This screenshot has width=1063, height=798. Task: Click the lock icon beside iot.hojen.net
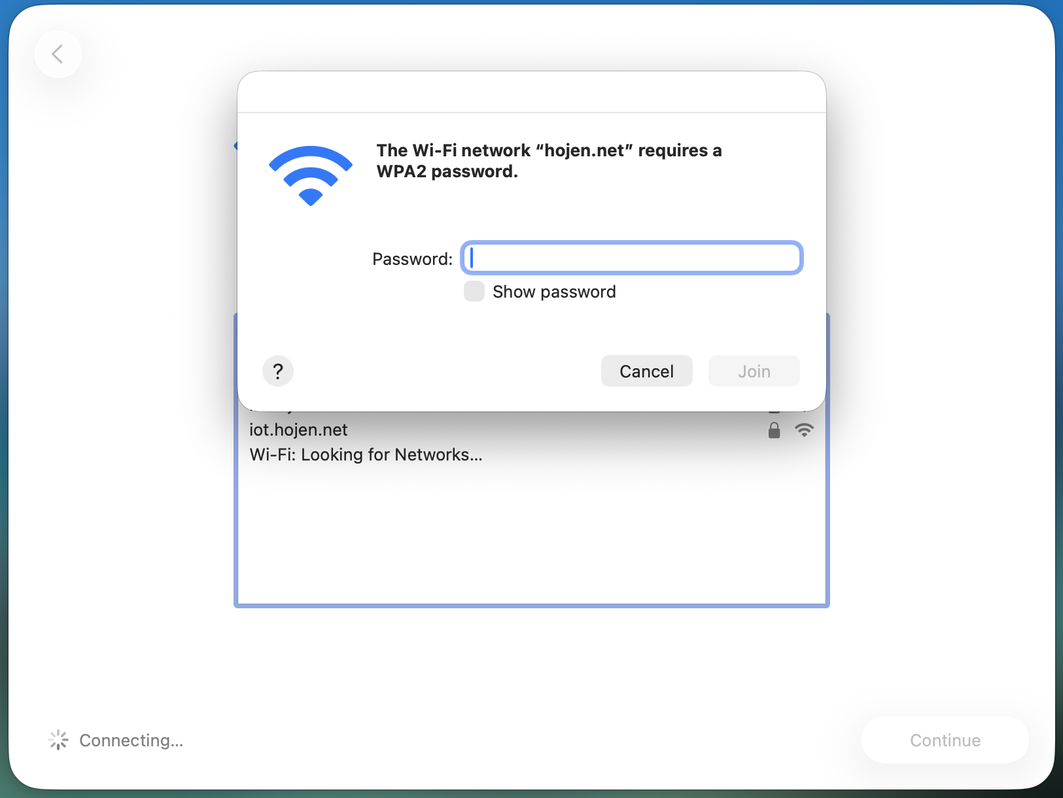pos(774,430)
